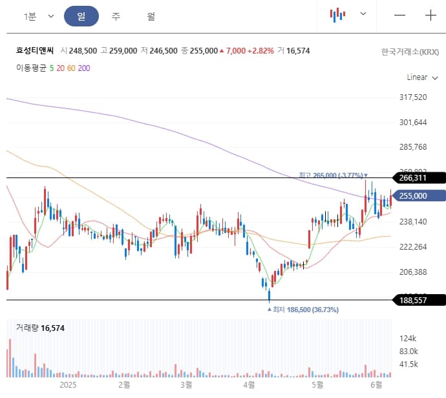Toggle the 20-day moving average

60,68
